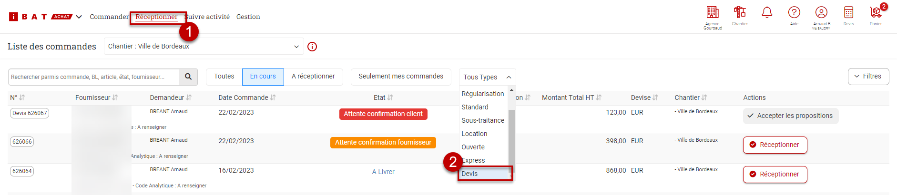This screenshot has width=897, height=195.
Task: Collapse the Tous Types dropdown
Action: pyautogui.click(x=487, y=77)
